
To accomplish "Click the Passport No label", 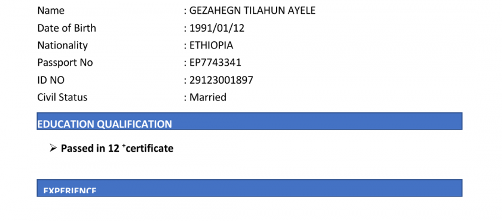I will pos(65,63).
